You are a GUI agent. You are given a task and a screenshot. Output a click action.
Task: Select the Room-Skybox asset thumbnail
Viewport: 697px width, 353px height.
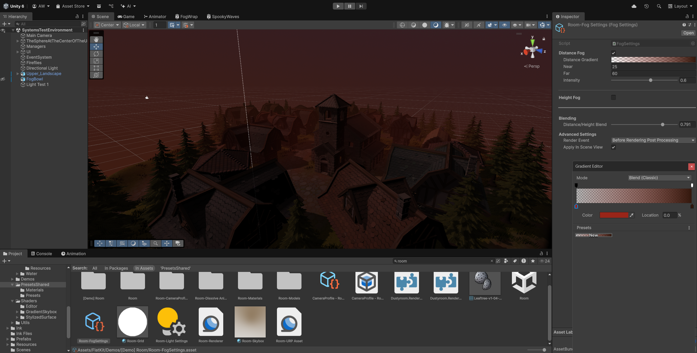[250, 322]
